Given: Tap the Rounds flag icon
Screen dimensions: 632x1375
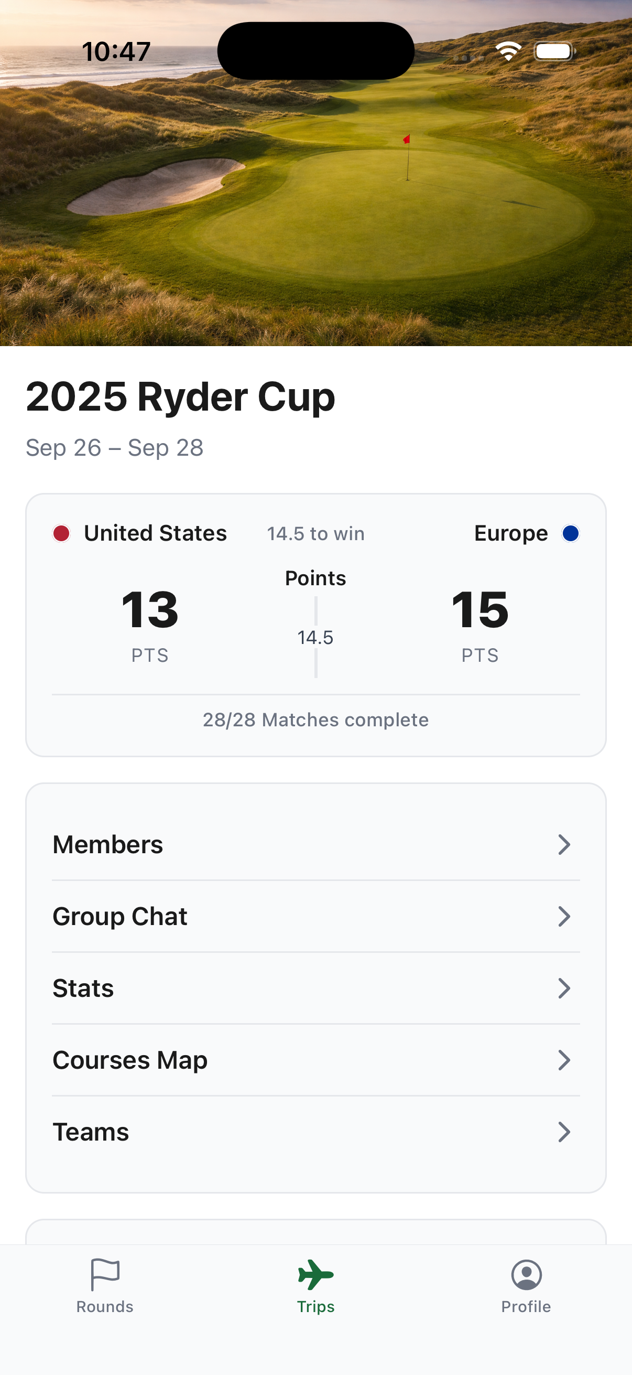Looking at the screenshot, I should (x=105, y=1274).
